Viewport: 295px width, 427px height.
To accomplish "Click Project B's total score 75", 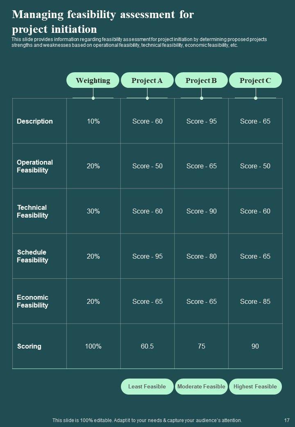I will [x=201, y=347].
